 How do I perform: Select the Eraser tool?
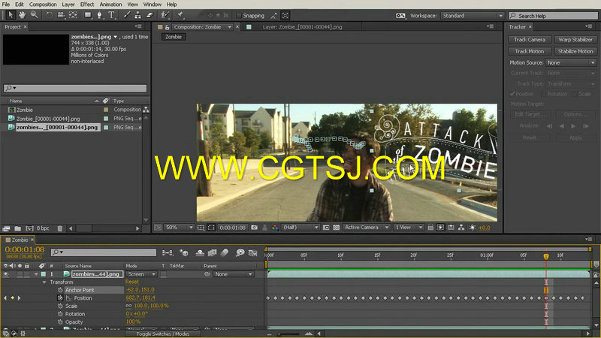[149, 15]
